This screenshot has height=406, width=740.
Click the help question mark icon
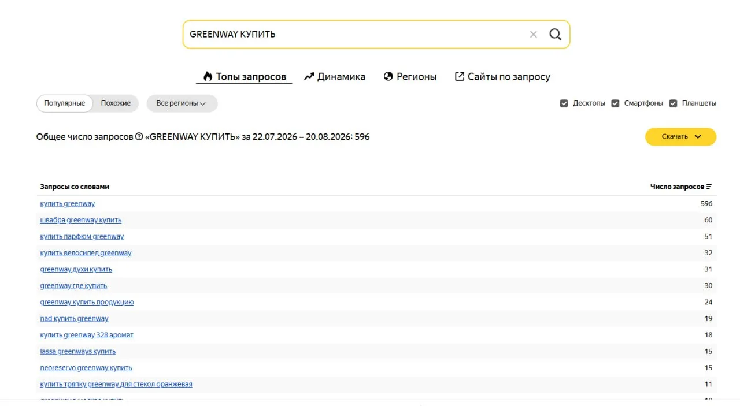coord(139,137)
